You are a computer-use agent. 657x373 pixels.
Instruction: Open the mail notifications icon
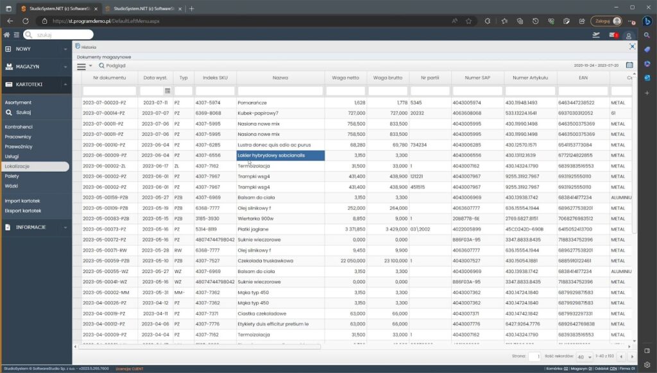click(613, 35)
